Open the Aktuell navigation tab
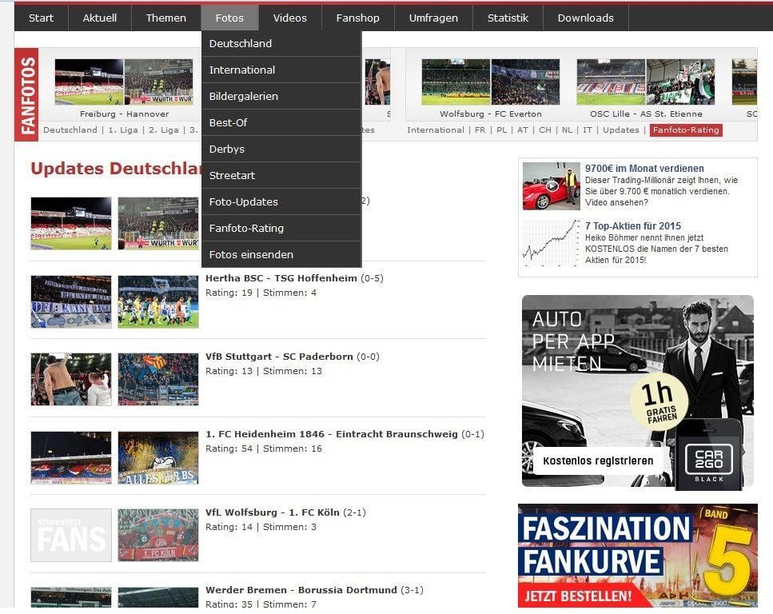This screenshot has height=614, width=773. pyautogui.click(x=100, y=18)
